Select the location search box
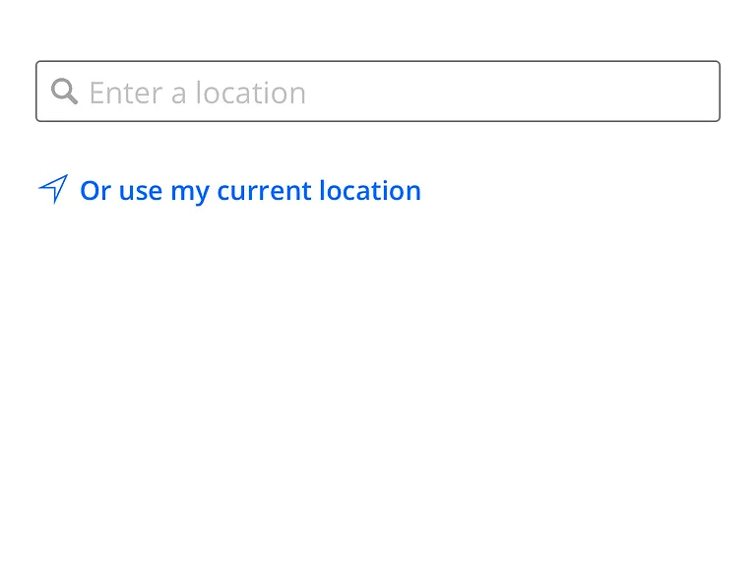 pyautogui.click(x=378, y=92)
